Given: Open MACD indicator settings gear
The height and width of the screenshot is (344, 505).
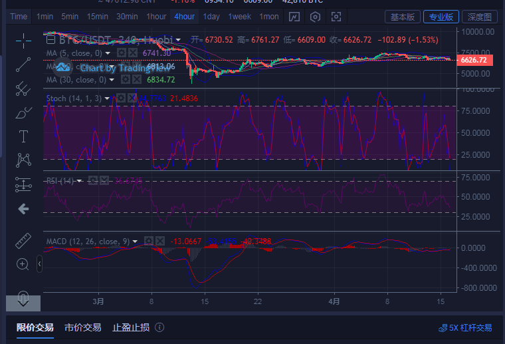Looking at the screenshot, I should (x=149, y=241).
